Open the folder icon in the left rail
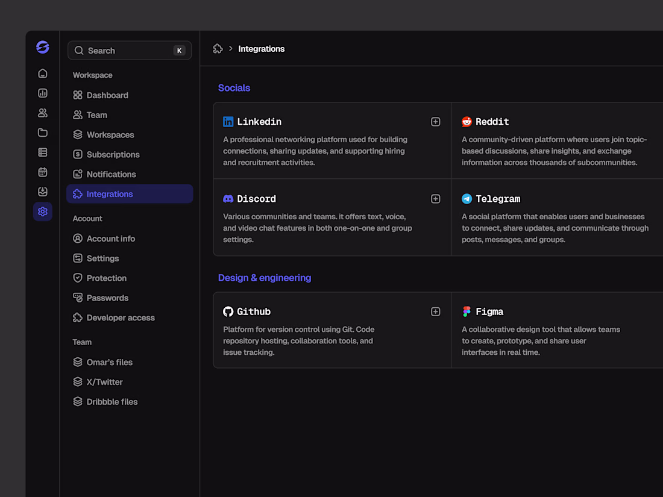This screenshot has width=663, height=497. [x=43, y=133]
